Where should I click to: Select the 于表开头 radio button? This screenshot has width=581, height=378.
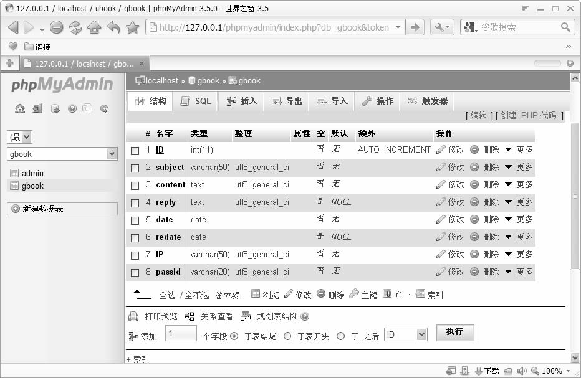[287, 336]
